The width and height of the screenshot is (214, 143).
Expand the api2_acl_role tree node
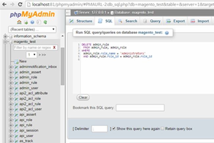point(11,99)
